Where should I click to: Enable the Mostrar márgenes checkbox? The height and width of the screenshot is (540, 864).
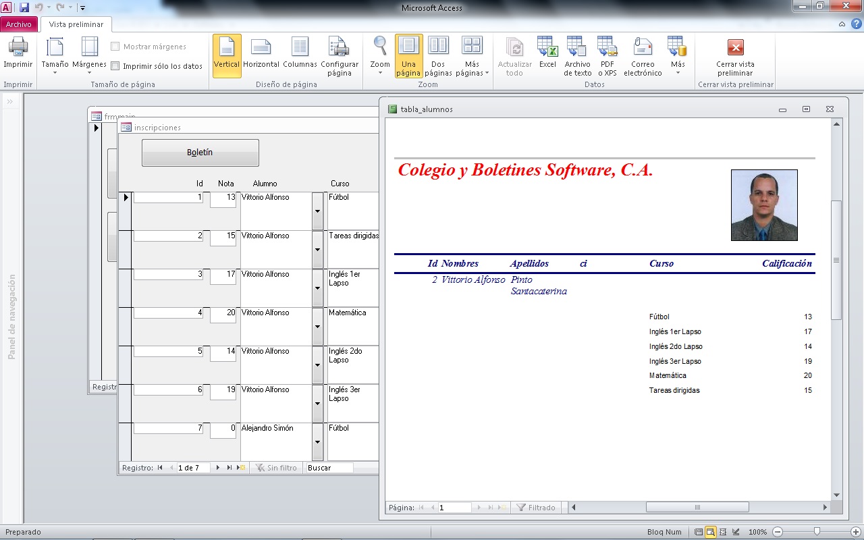click(115, 47)
